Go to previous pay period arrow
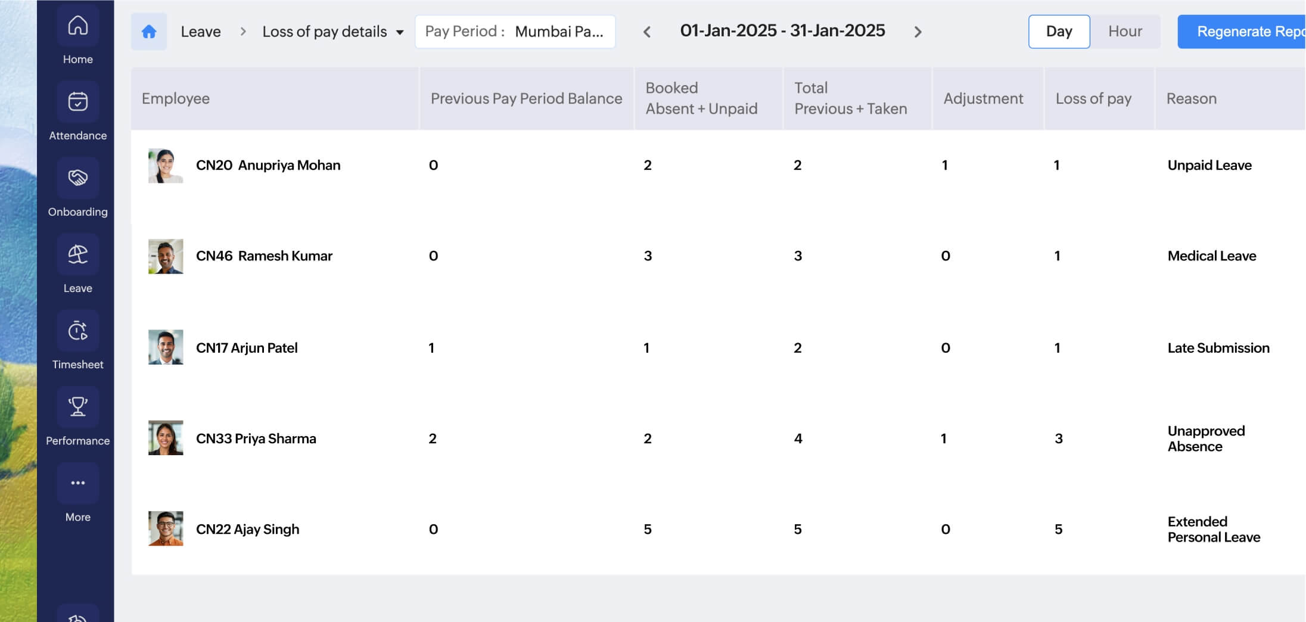The image size is (1306, 622). coord(647,32)
